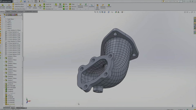
Task: Activate the Revolved Cut tool
Action: (x=40, y=6)
